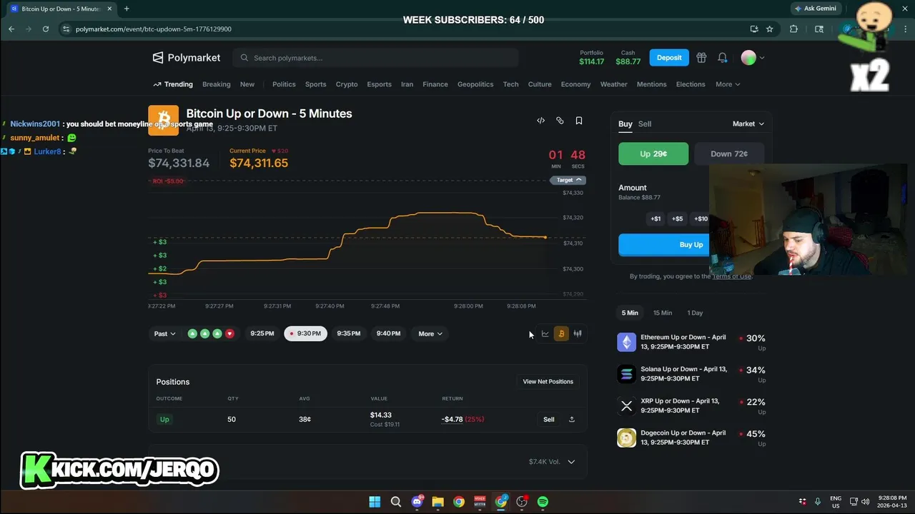Image resolution: width=915 pixels, height=514 pixels.
Task: Open the taskbar search
Action: pos(395,502)
